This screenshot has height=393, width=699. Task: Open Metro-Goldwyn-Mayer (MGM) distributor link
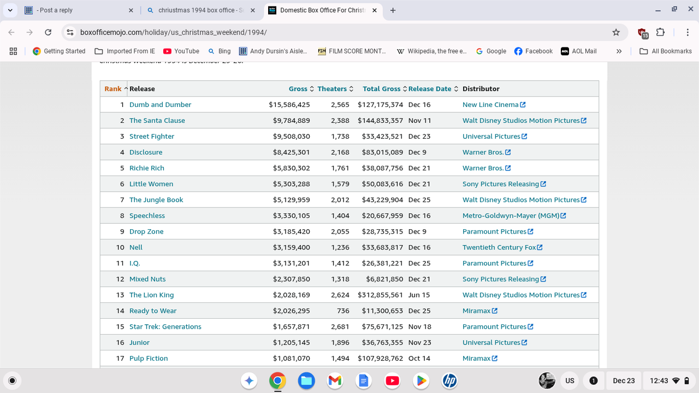[x=514, y=215]
